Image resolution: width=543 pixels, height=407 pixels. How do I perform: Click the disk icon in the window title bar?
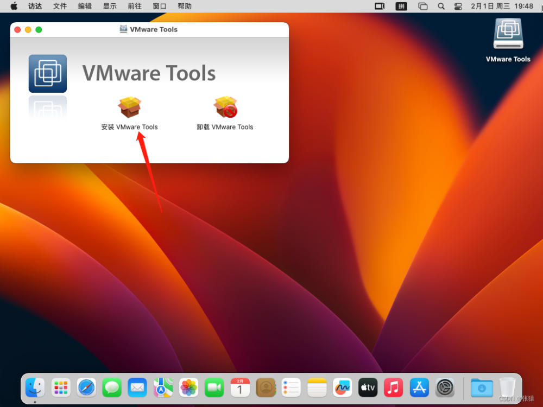[x=123, y=29]
